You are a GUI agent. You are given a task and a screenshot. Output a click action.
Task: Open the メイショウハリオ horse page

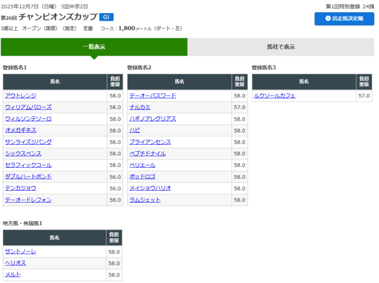(x=150, y=188)
